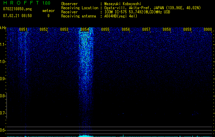This screenshot has width=215, height=137.
Task: Click the kHz axis unit label
Action: point(3,28)
